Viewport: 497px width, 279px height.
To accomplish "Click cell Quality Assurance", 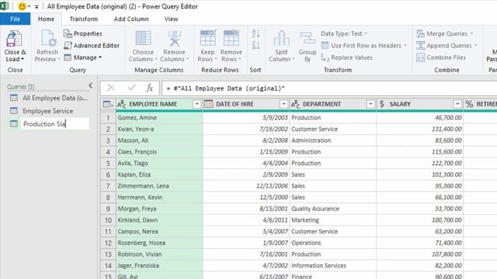I will [x=333, y=208].
